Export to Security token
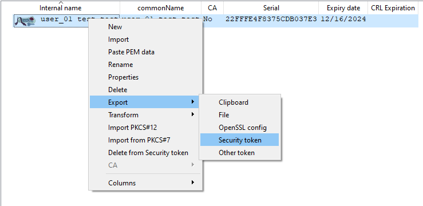 coord(240,140)
